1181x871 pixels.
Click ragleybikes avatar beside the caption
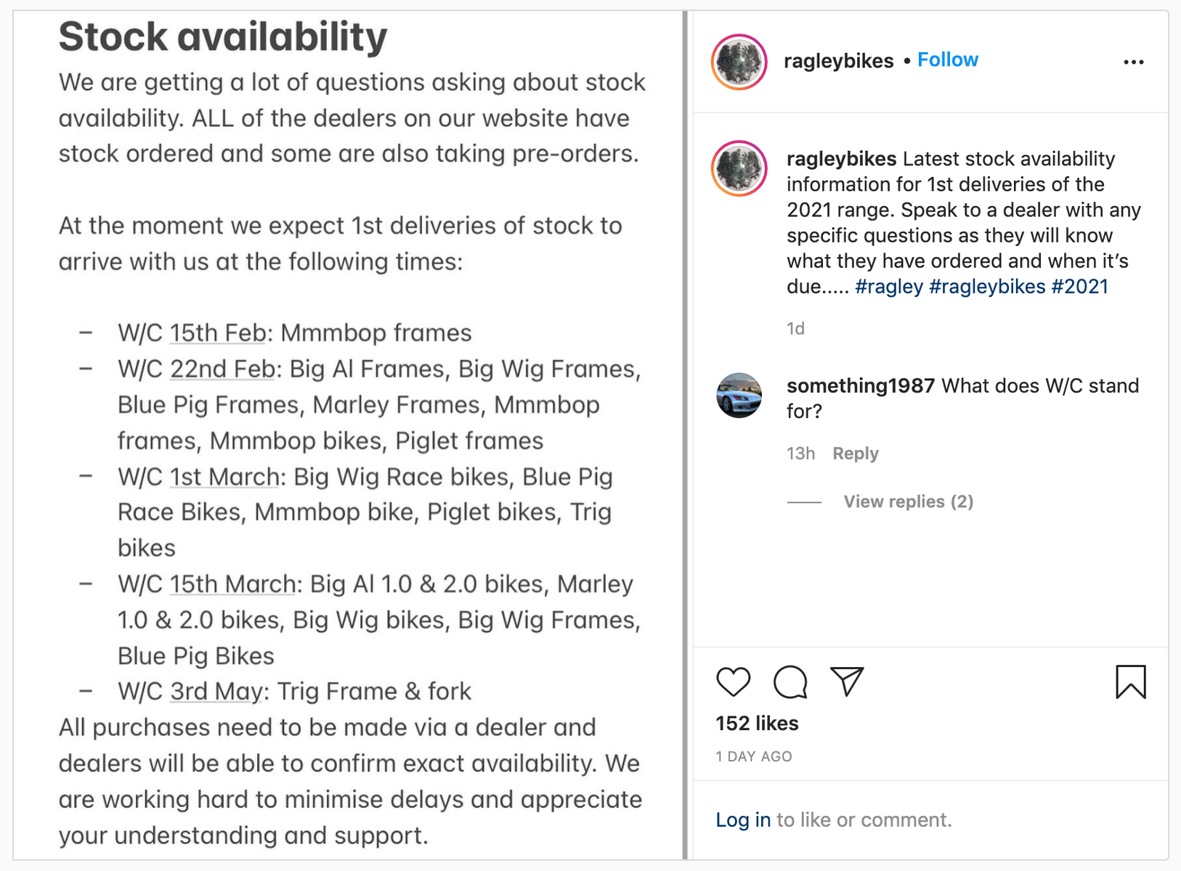click(x=739, y=169)
